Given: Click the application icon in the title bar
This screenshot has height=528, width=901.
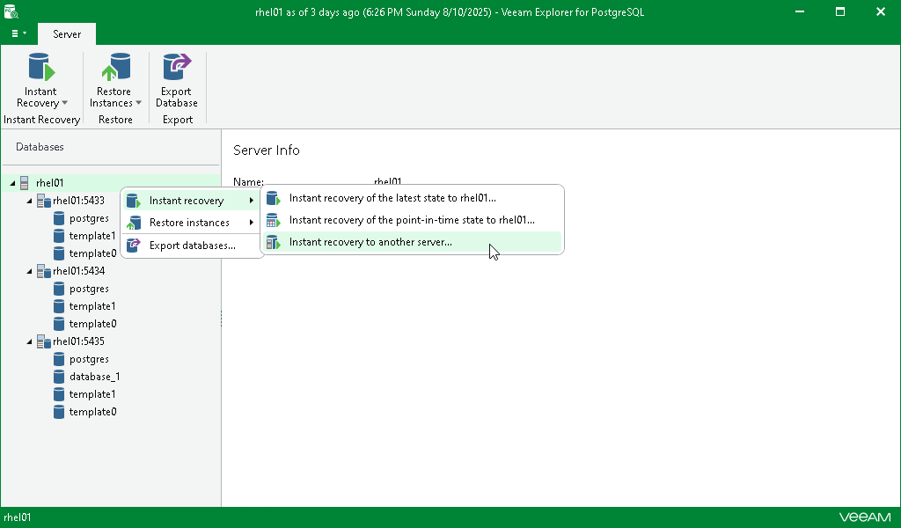Looking at the screenshot, I should coord(11,11).
